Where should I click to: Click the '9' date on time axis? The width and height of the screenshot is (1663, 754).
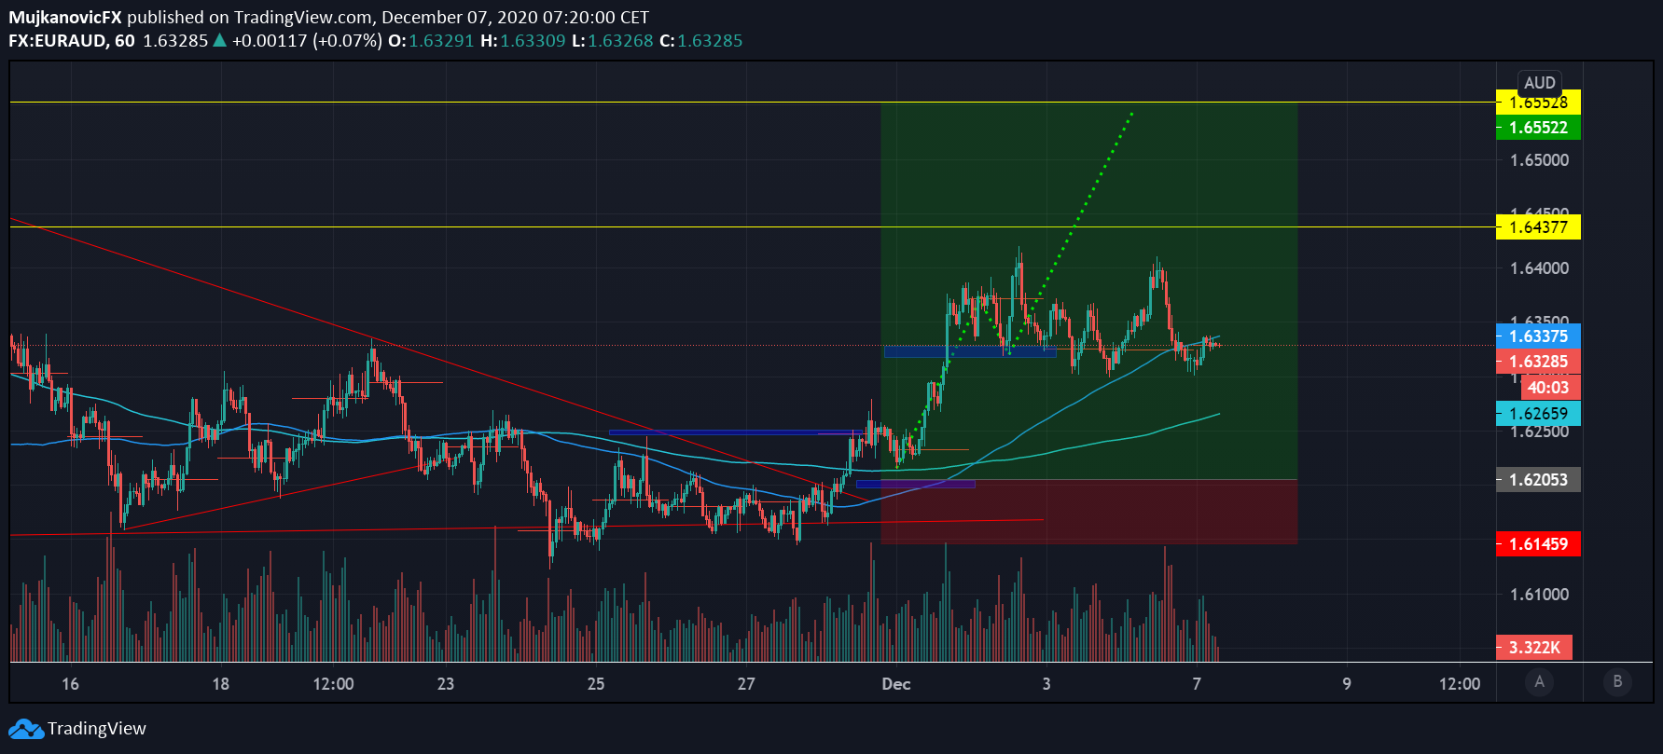click(1347, 684)
